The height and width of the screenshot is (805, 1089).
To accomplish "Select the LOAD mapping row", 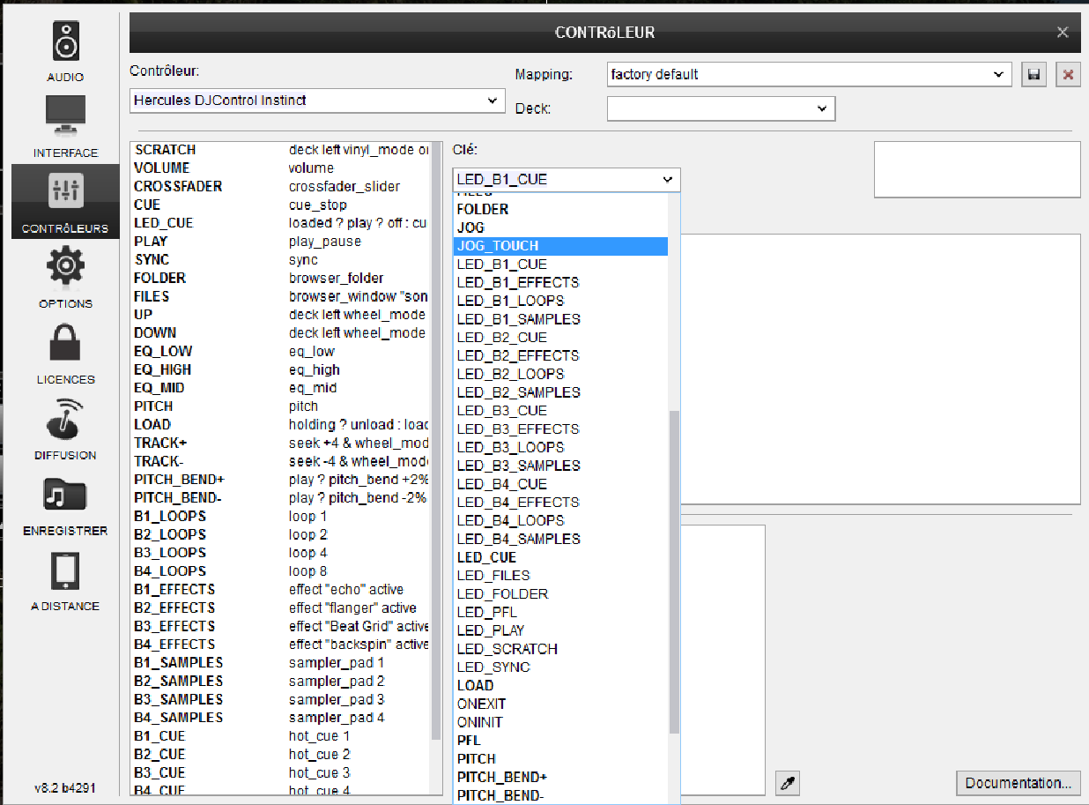I will point(280,425).
